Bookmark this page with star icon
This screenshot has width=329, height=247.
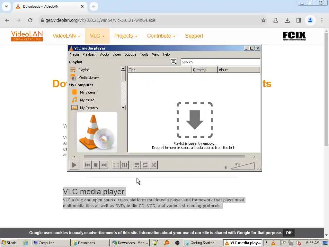pyautogui.click(x=263, y=20)
